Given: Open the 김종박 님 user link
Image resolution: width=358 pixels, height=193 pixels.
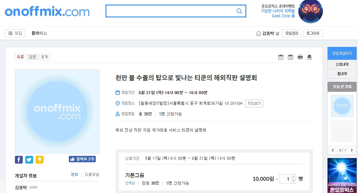Looking at the screenshot, I should [x=271, y=33].
